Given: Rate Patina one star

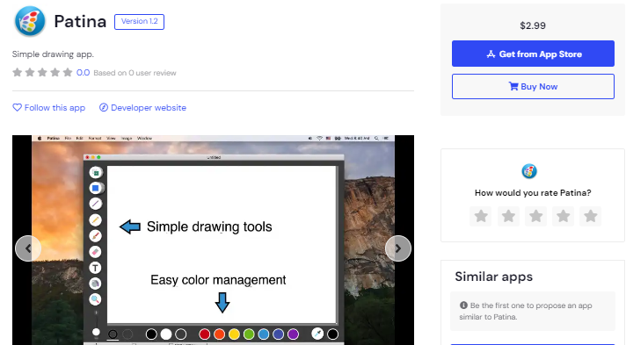Looking at the screenshot, I should pyautogui.click(x=481, y=216).
